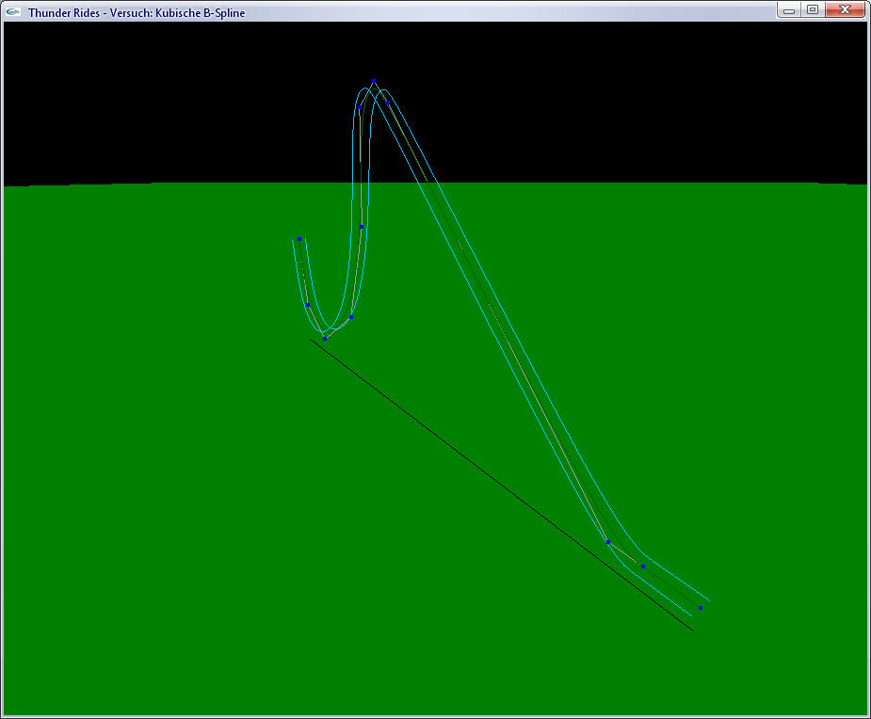Click the control point on the valley's left descent

coord(308,304)
